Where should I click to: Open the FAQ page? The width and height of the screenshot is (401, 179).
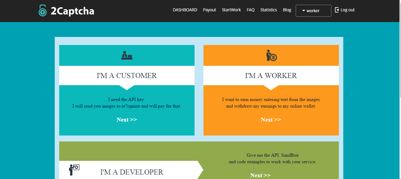tap(250, 10)
